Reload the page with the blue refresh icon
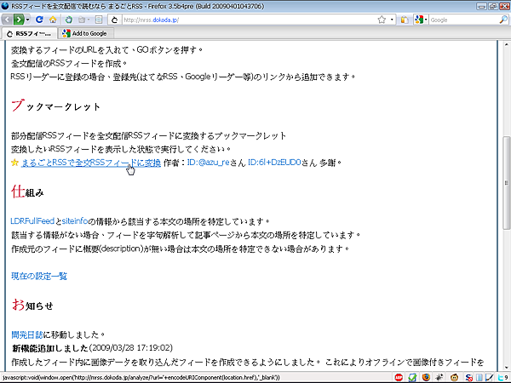The width and height of the screenshot is (511, 383). tap(39, 20)
